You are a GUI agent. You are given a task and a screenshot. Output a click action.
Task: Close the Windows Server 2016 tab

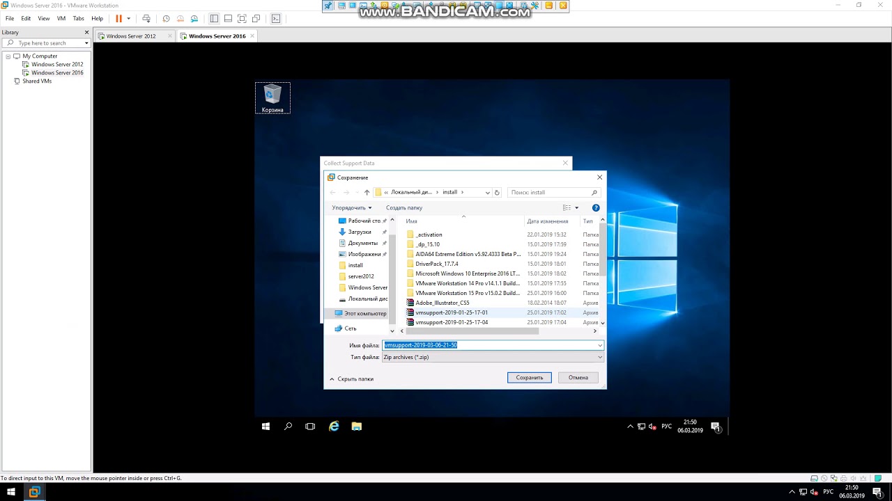tap(252, 35)
